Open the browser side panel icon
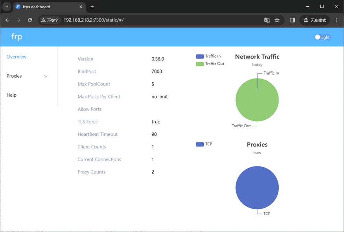The height and width of the screenshot is (232, 344). (292, 20)
